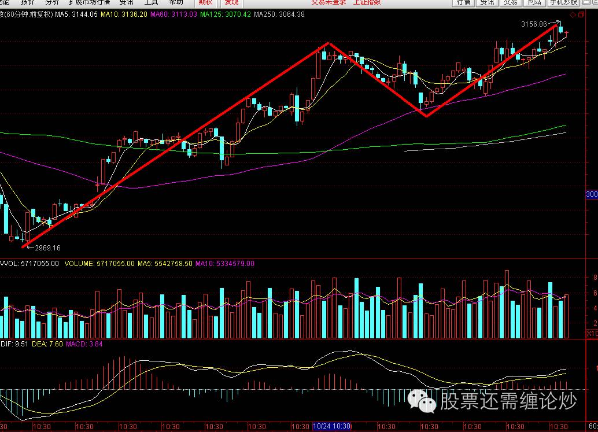The width and height of the screenshot is (598, 432).
Task: Click the DIF: 9.51 label
Action: tap(14, 344)
